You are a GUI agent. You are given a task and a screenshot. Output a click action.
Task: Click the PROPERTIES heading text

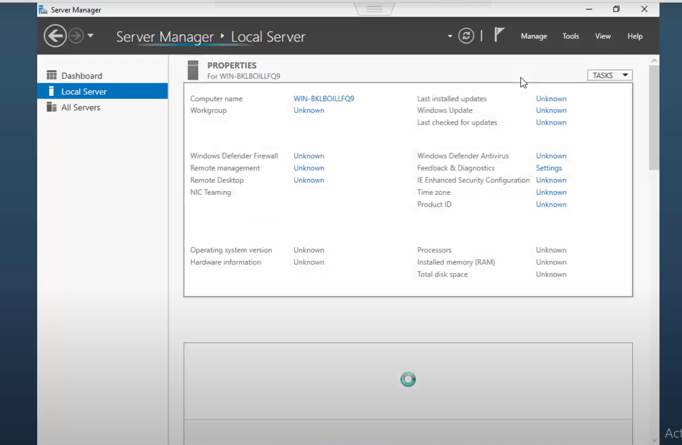point(232,65)
